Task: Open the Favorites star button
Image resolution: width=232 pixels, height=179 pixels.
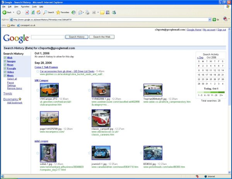Action: (63, 13)
